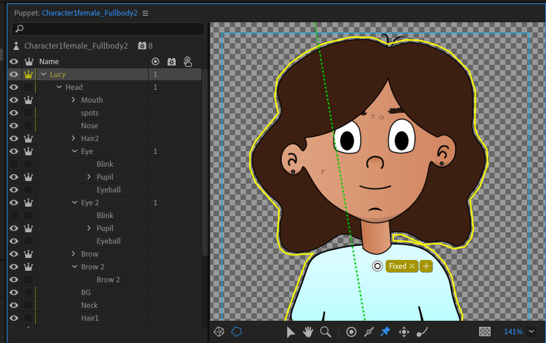Screen dimensions: 546x343
Task: Hide the Head layer
Action: pyautogui.click(x=14, y=87)
